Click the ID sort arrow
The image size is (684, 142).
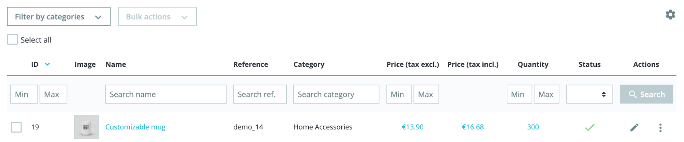click(47, 64)
